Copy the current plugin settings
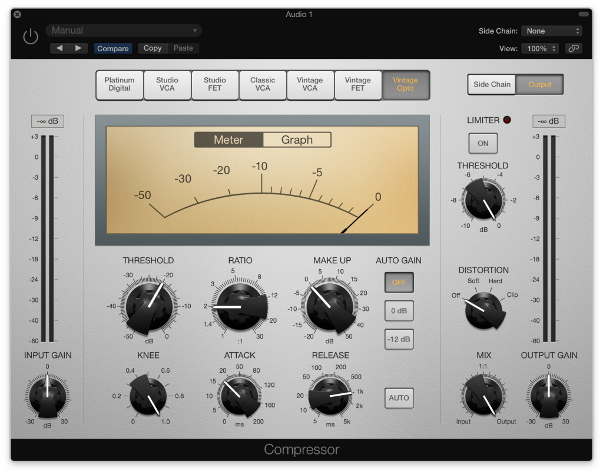The width and height of the screenshot is (603, 474). [x=153, y=48]
